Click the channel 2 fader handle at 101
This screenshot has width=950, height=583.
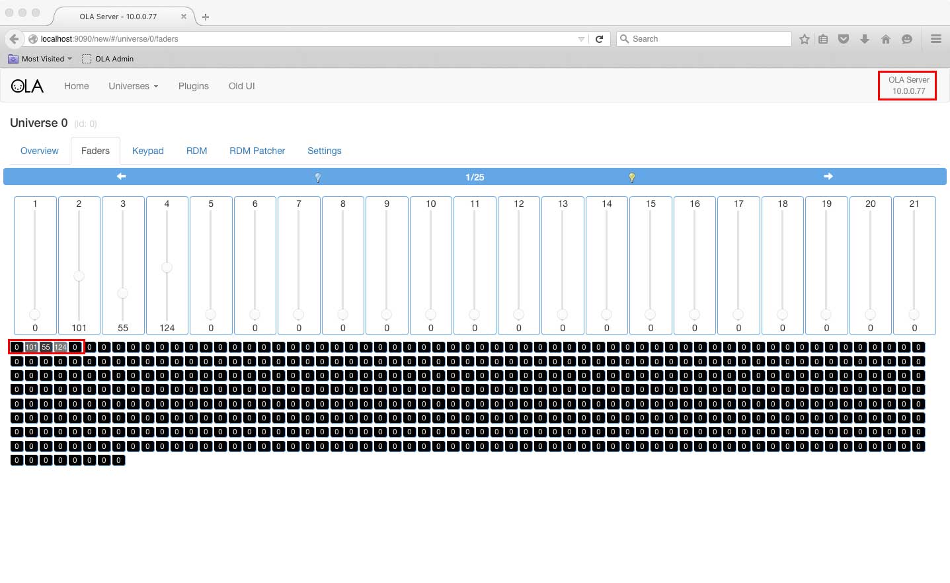point(79,276)
